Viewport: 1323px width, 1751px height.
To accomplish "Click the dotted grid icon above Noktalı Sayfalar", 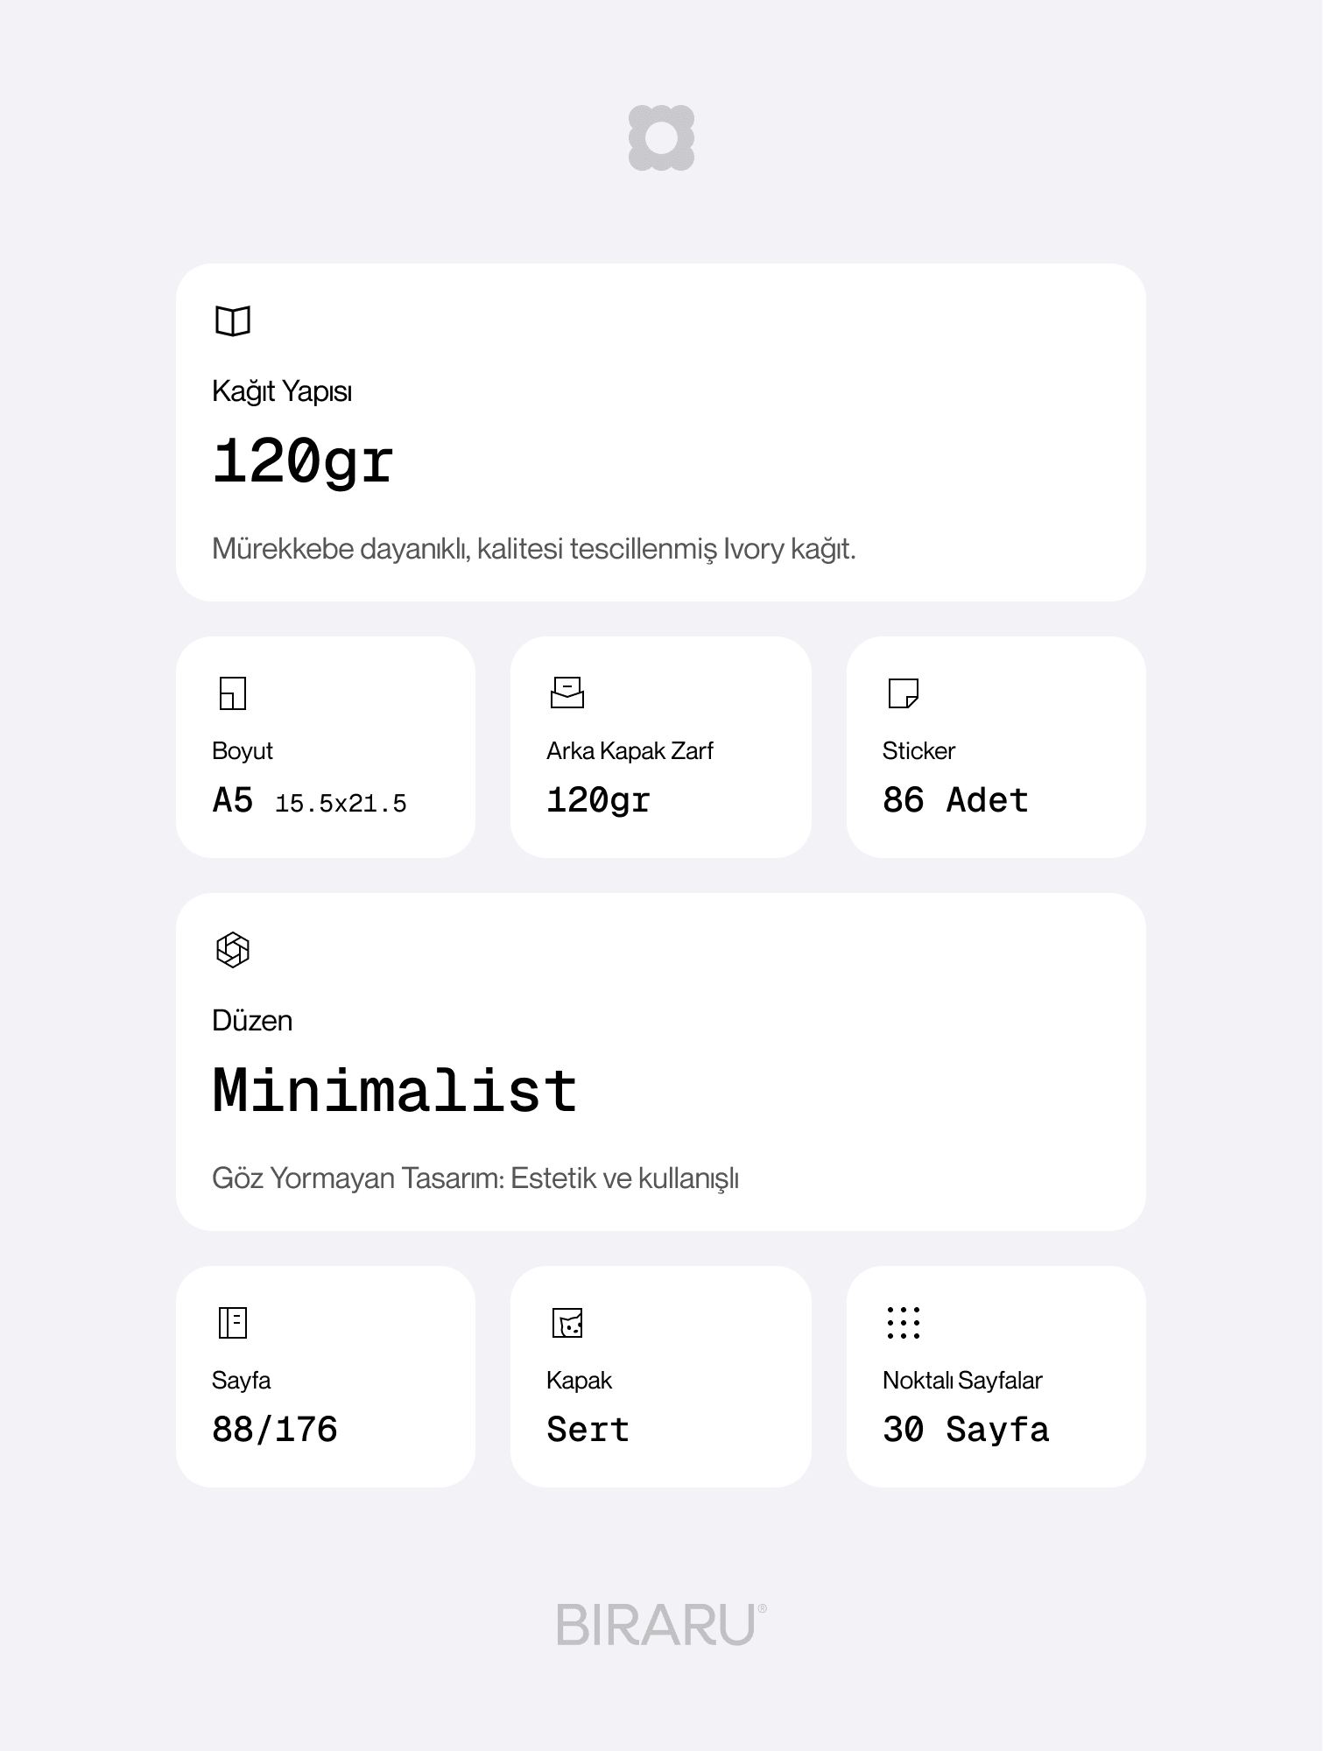I will (x=903, y=1322).
